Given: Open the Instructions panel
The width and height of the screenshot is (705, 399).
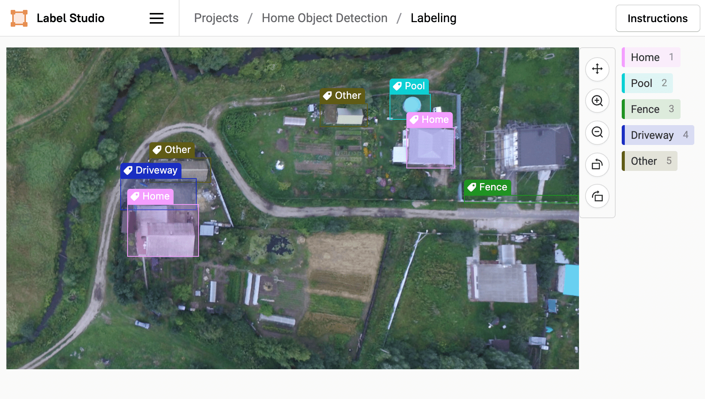Looking at the screenshot, I should (x=657, y=18).
